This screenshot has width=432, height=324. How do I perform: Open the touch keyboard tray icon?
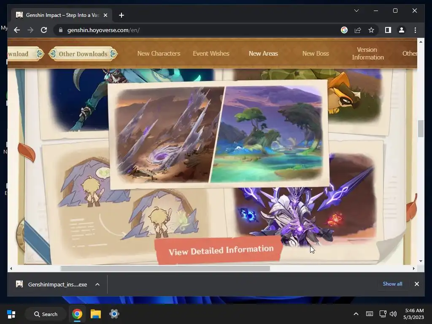click(370, 314)
